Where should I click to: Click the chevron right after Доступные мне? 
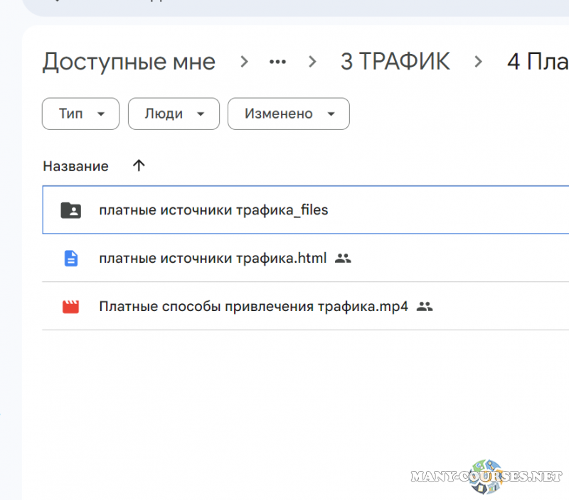click(244, 62)
